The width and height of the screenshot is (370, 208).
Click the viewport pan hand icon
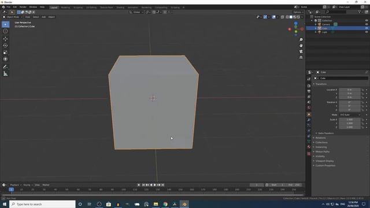[x=301, y=46]
